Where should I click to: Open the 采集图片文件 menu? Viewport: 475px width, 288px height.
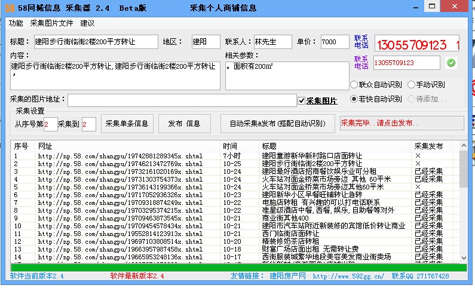click(x=51, y=23)
